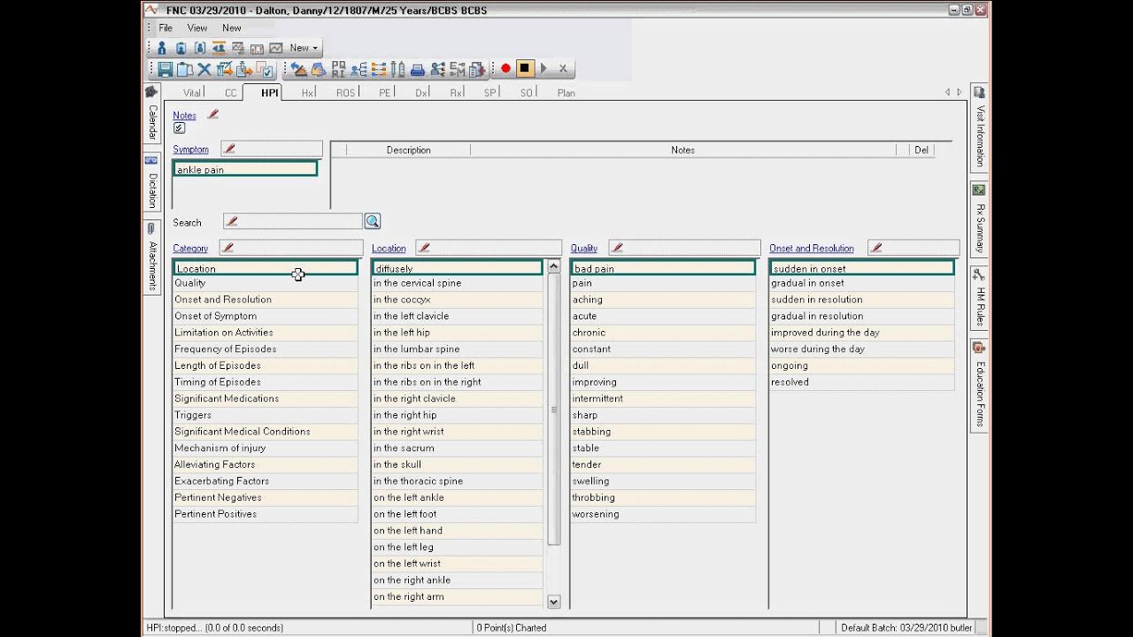Click the pencil icon beside Quality header
This screenshot has width=1133, height=637.
pos(617,248)
